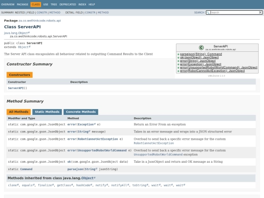
Task: Open error method taking String message
Action: pos(72,132)
